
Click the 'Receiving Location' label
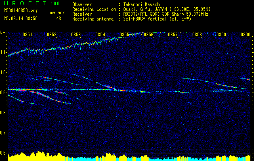click(x=94, y=9)
